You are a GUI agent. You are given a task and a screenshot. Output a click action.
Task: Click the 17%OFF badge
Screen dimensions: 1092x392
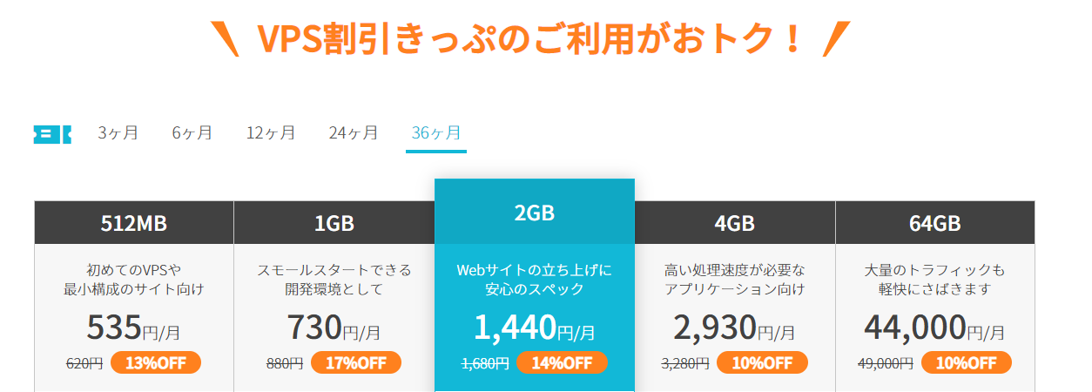pyautogui.click(x=356, y=362)
